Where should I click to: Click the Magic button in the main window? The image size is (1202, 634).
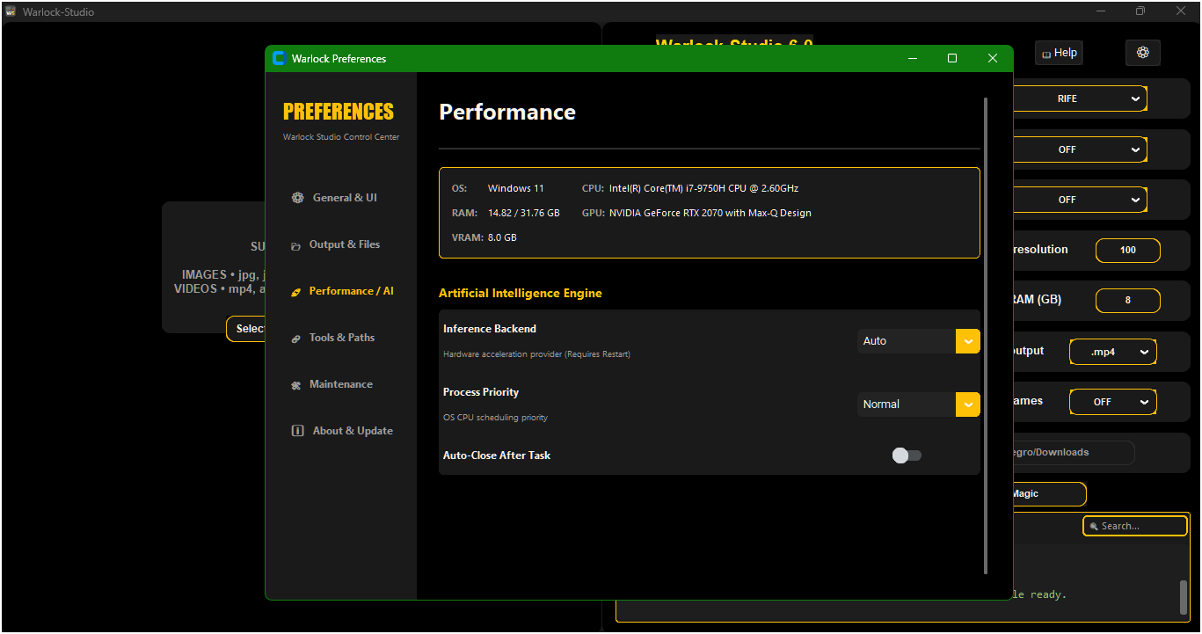[1049, 494]
